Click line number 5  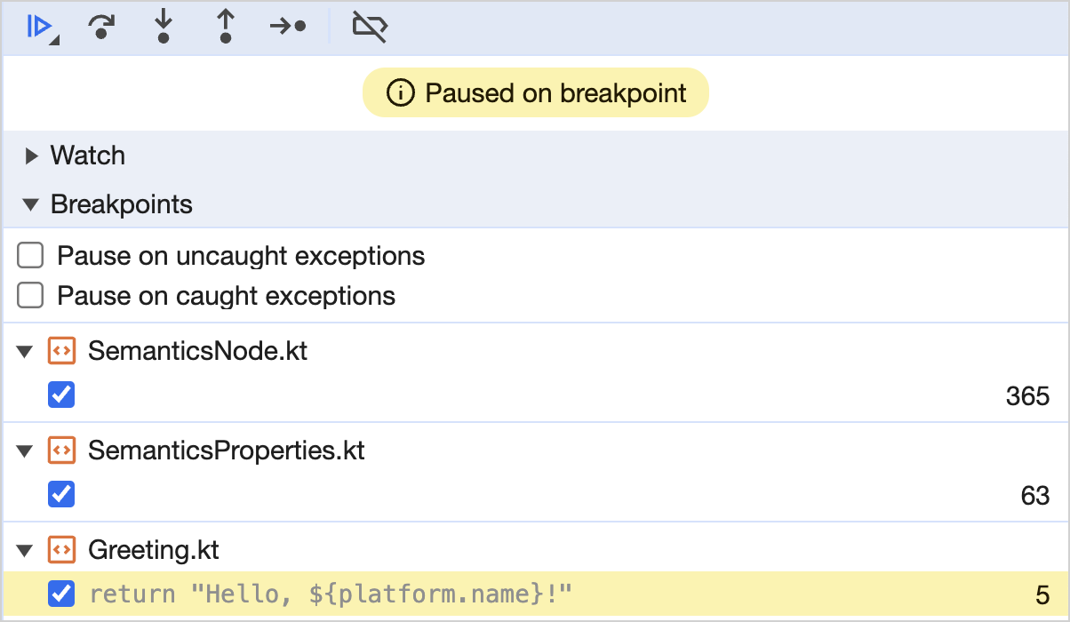1042,594
